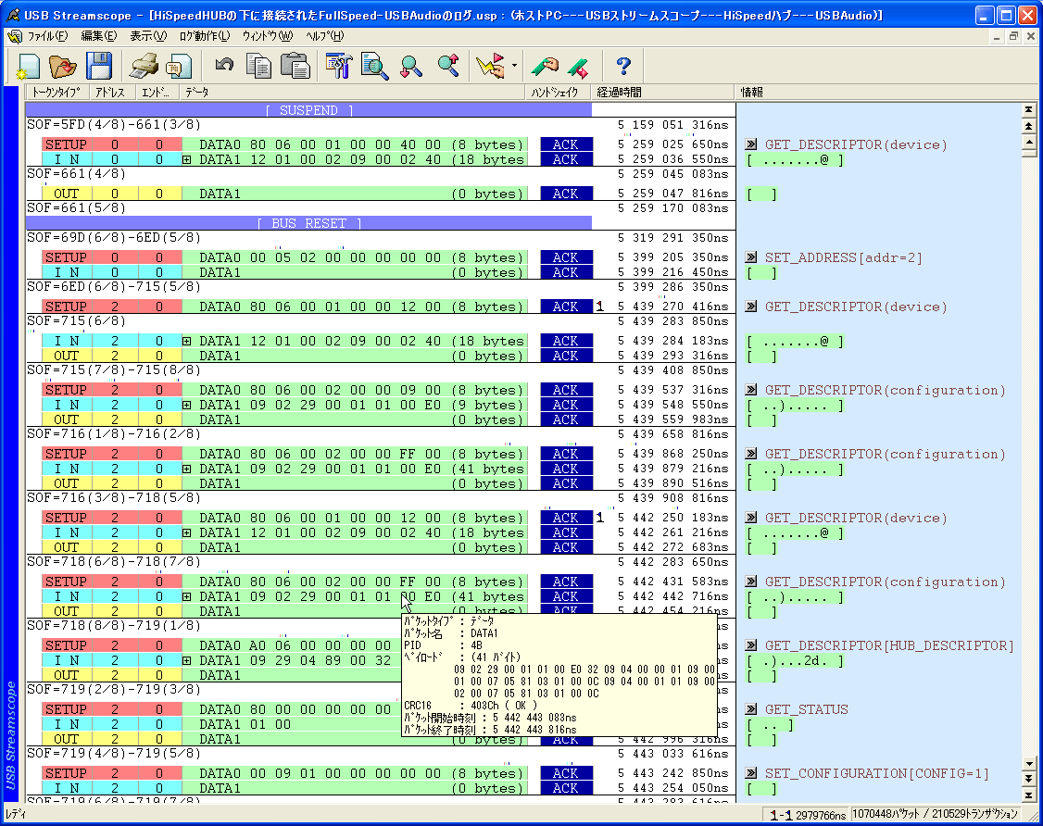Image resolution: width=1043 pixels, height=826 pixels.
Task: Select the SOF=69D(6/8)-6ED(5/8) row
Action: (381, 237)
